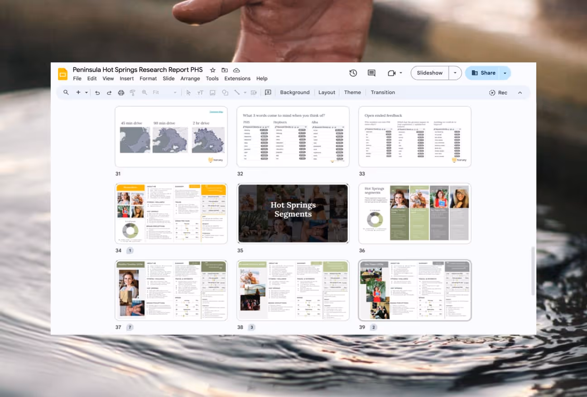Select the shape tool icon
The image size is (587, 397).
click(x=225, y=92)
